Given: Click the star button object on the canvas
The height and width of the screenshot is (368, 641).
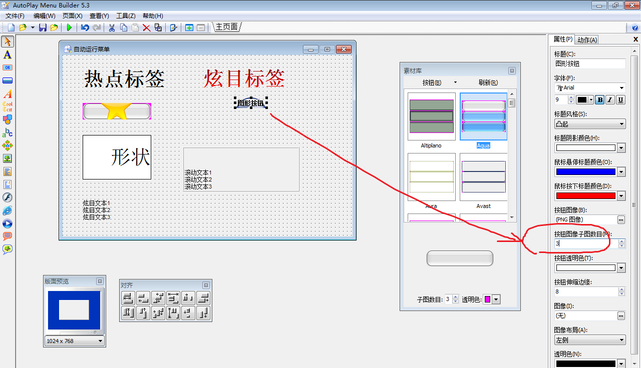Looking at the screenshot, I should click(117, 111).
